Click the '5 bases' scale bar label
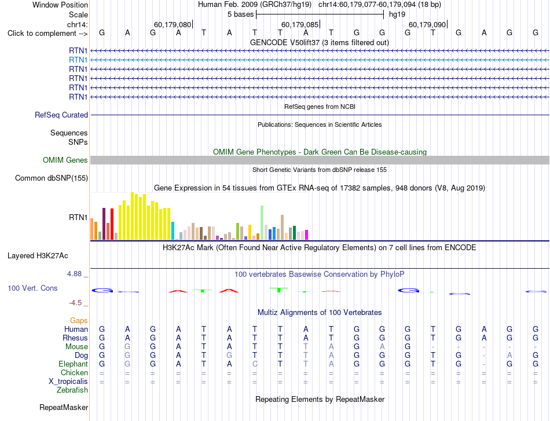Screen dimensions: 550x421 pyautogui.click(x=241, y=14)
